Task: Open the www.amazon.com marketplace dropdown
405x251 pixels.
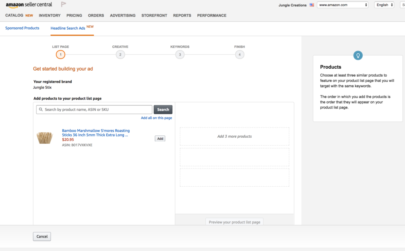Action: (x=343, y=5)
